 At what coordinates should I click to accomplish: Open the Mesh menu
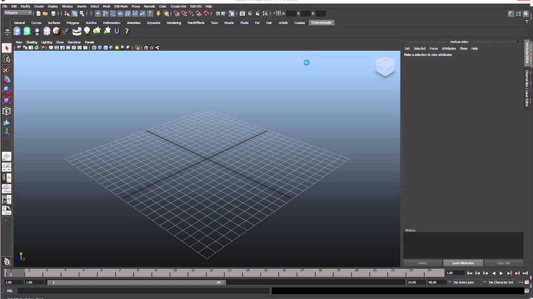107,6
